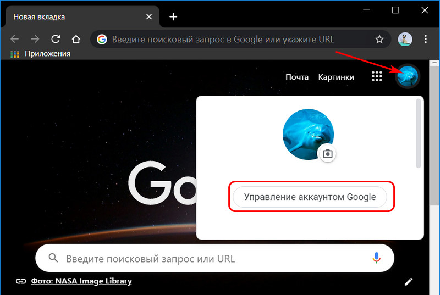Click the account popup scrollbar
Viewport: 440px width, 295px height.
418,133
